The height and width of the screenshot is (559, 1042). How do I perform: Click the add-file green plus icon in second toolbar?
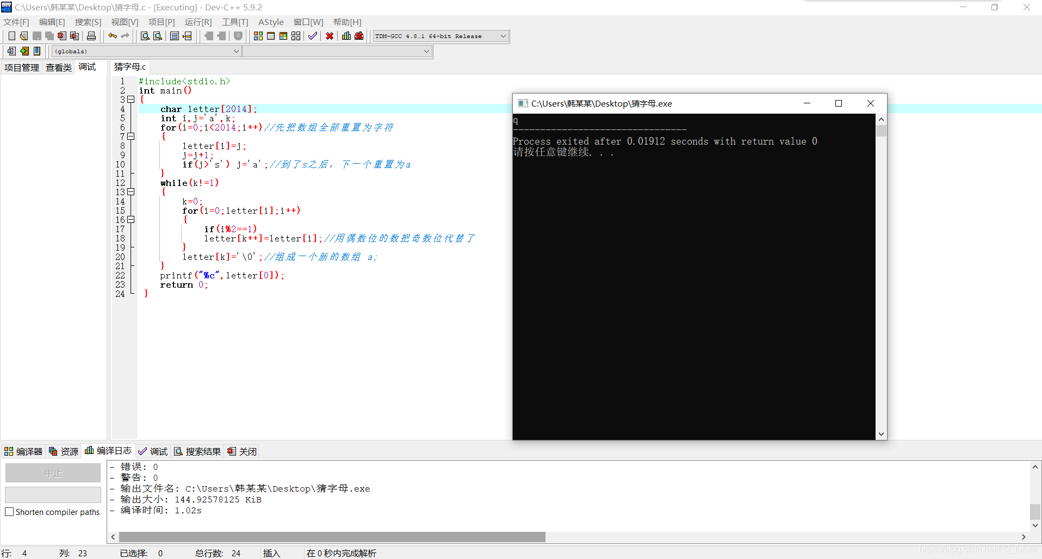(x=24, y=51)
